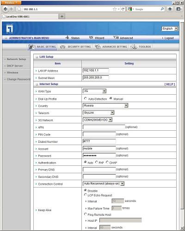Open new tab plus button
This screenshot has width=185, height=231.
pos(62,16)
